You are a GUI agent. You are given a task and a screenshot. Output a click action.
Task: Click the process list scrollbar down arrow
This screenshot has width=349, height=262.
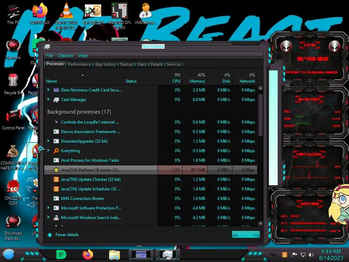coord(260,223)
